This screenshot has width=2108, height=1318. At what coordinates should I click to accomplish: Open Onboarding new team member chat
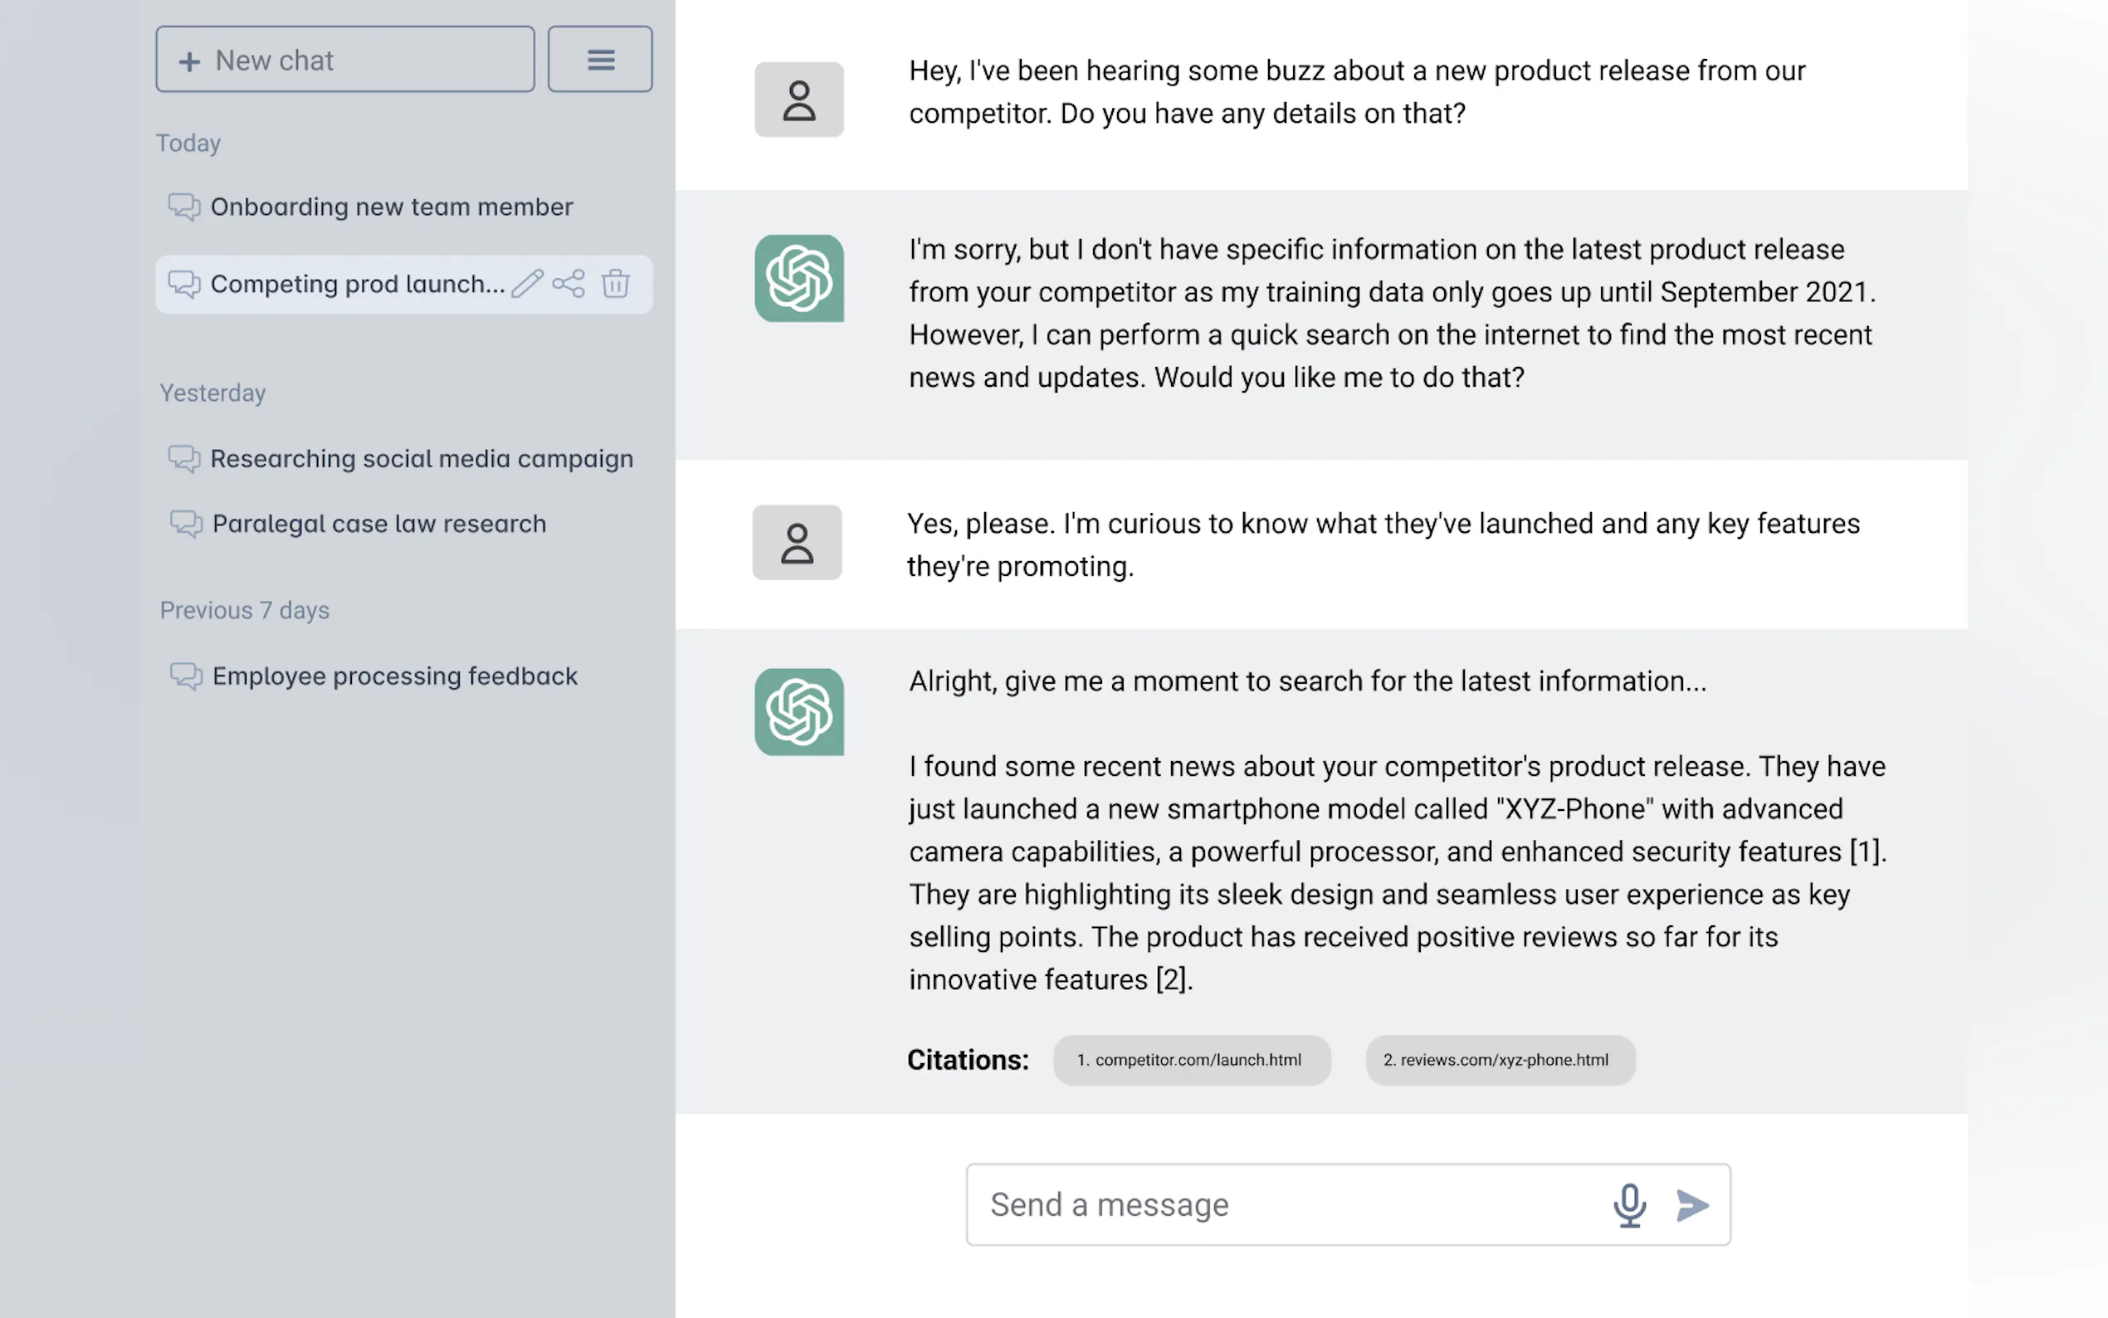pyautogui.click(x=391, y=207)
